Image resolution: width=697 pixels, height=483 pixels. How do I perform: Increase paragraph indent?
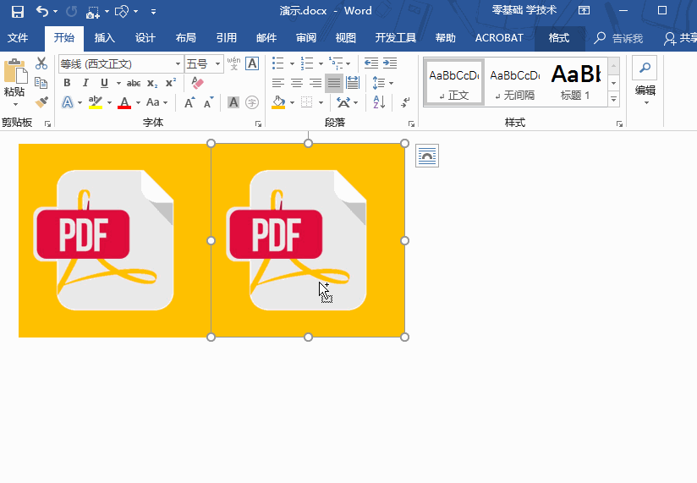coord(390,63)
